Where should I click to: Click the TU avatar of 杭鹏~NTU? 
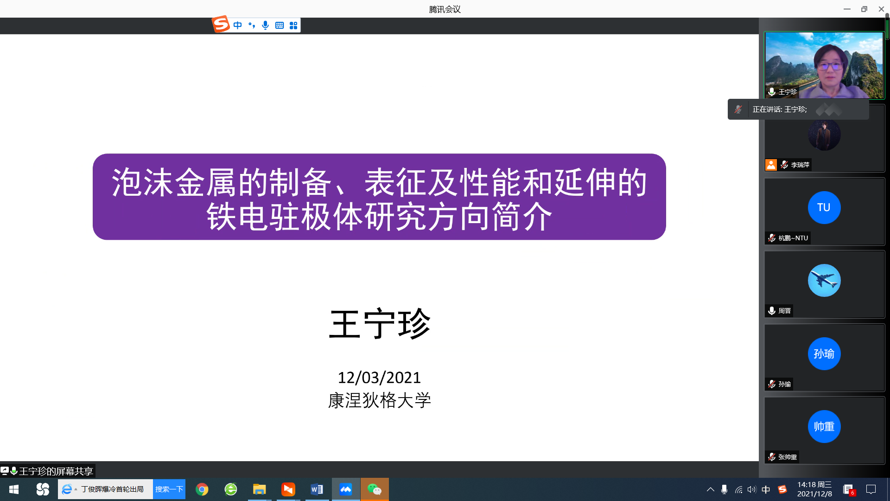click(x=824, y=207)
